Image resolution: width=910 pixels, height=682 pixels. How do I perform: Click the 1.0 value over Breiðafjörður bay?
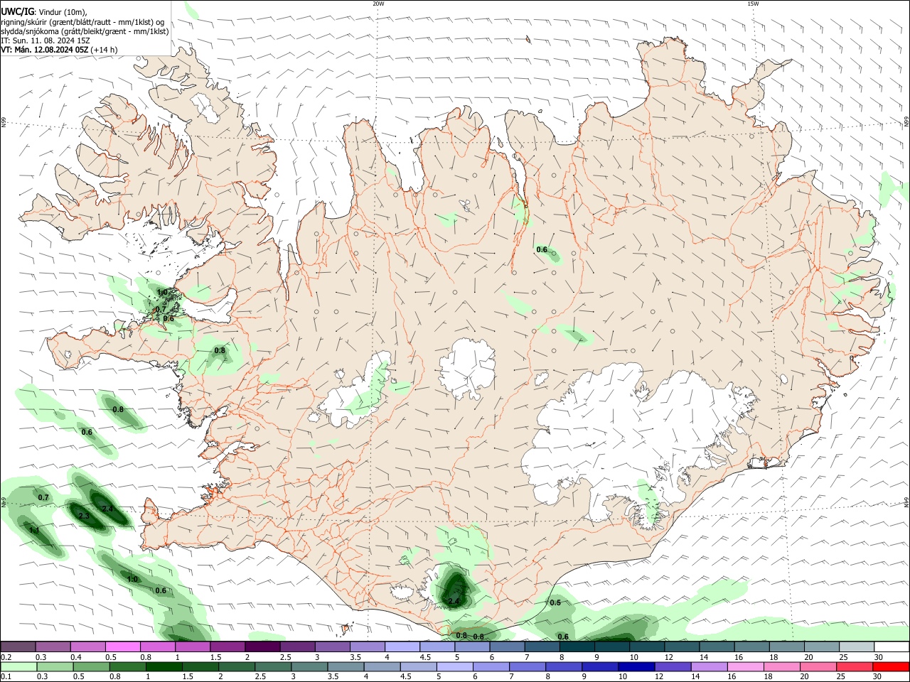[162, 292]
